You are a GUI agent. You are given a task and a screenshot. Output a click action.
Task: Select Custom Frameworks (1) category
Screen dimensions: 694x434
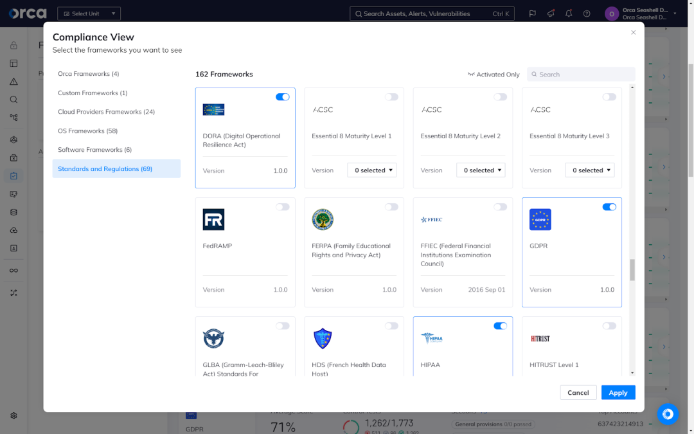pos(116,93)
